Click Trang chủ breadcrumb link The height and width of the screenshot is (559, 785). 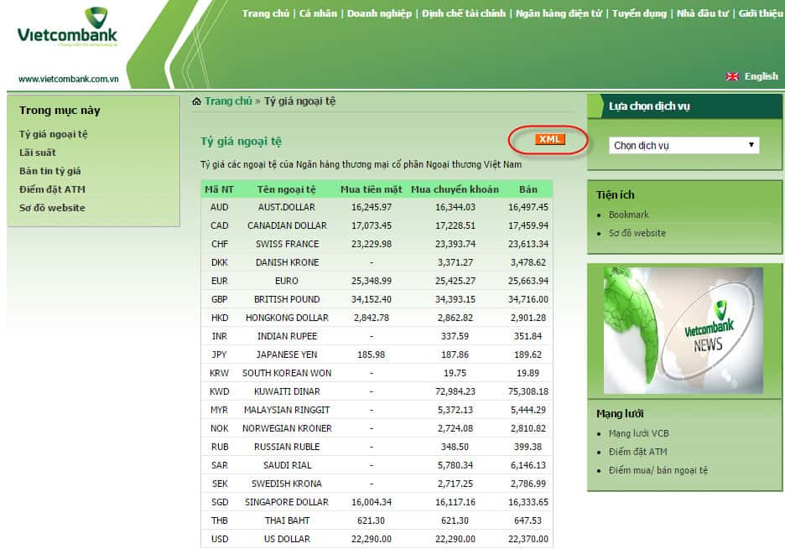pos(228,101)
